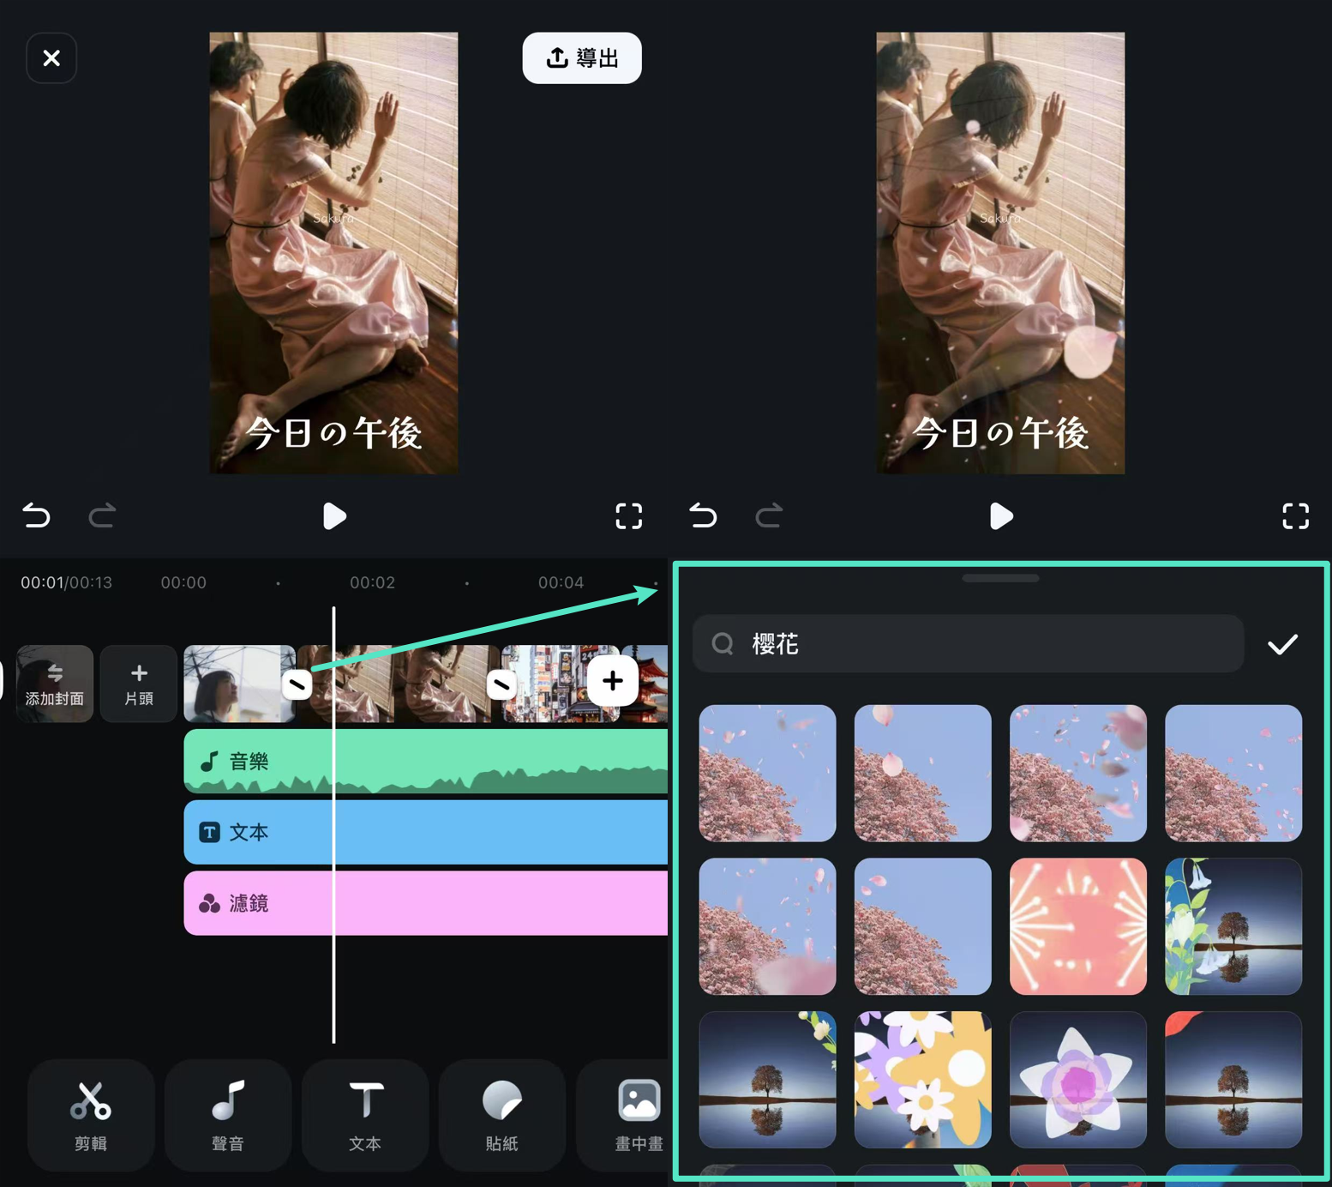
Task: Select the first tree-reflection effect in third row
Action: tap(767, 1079)
